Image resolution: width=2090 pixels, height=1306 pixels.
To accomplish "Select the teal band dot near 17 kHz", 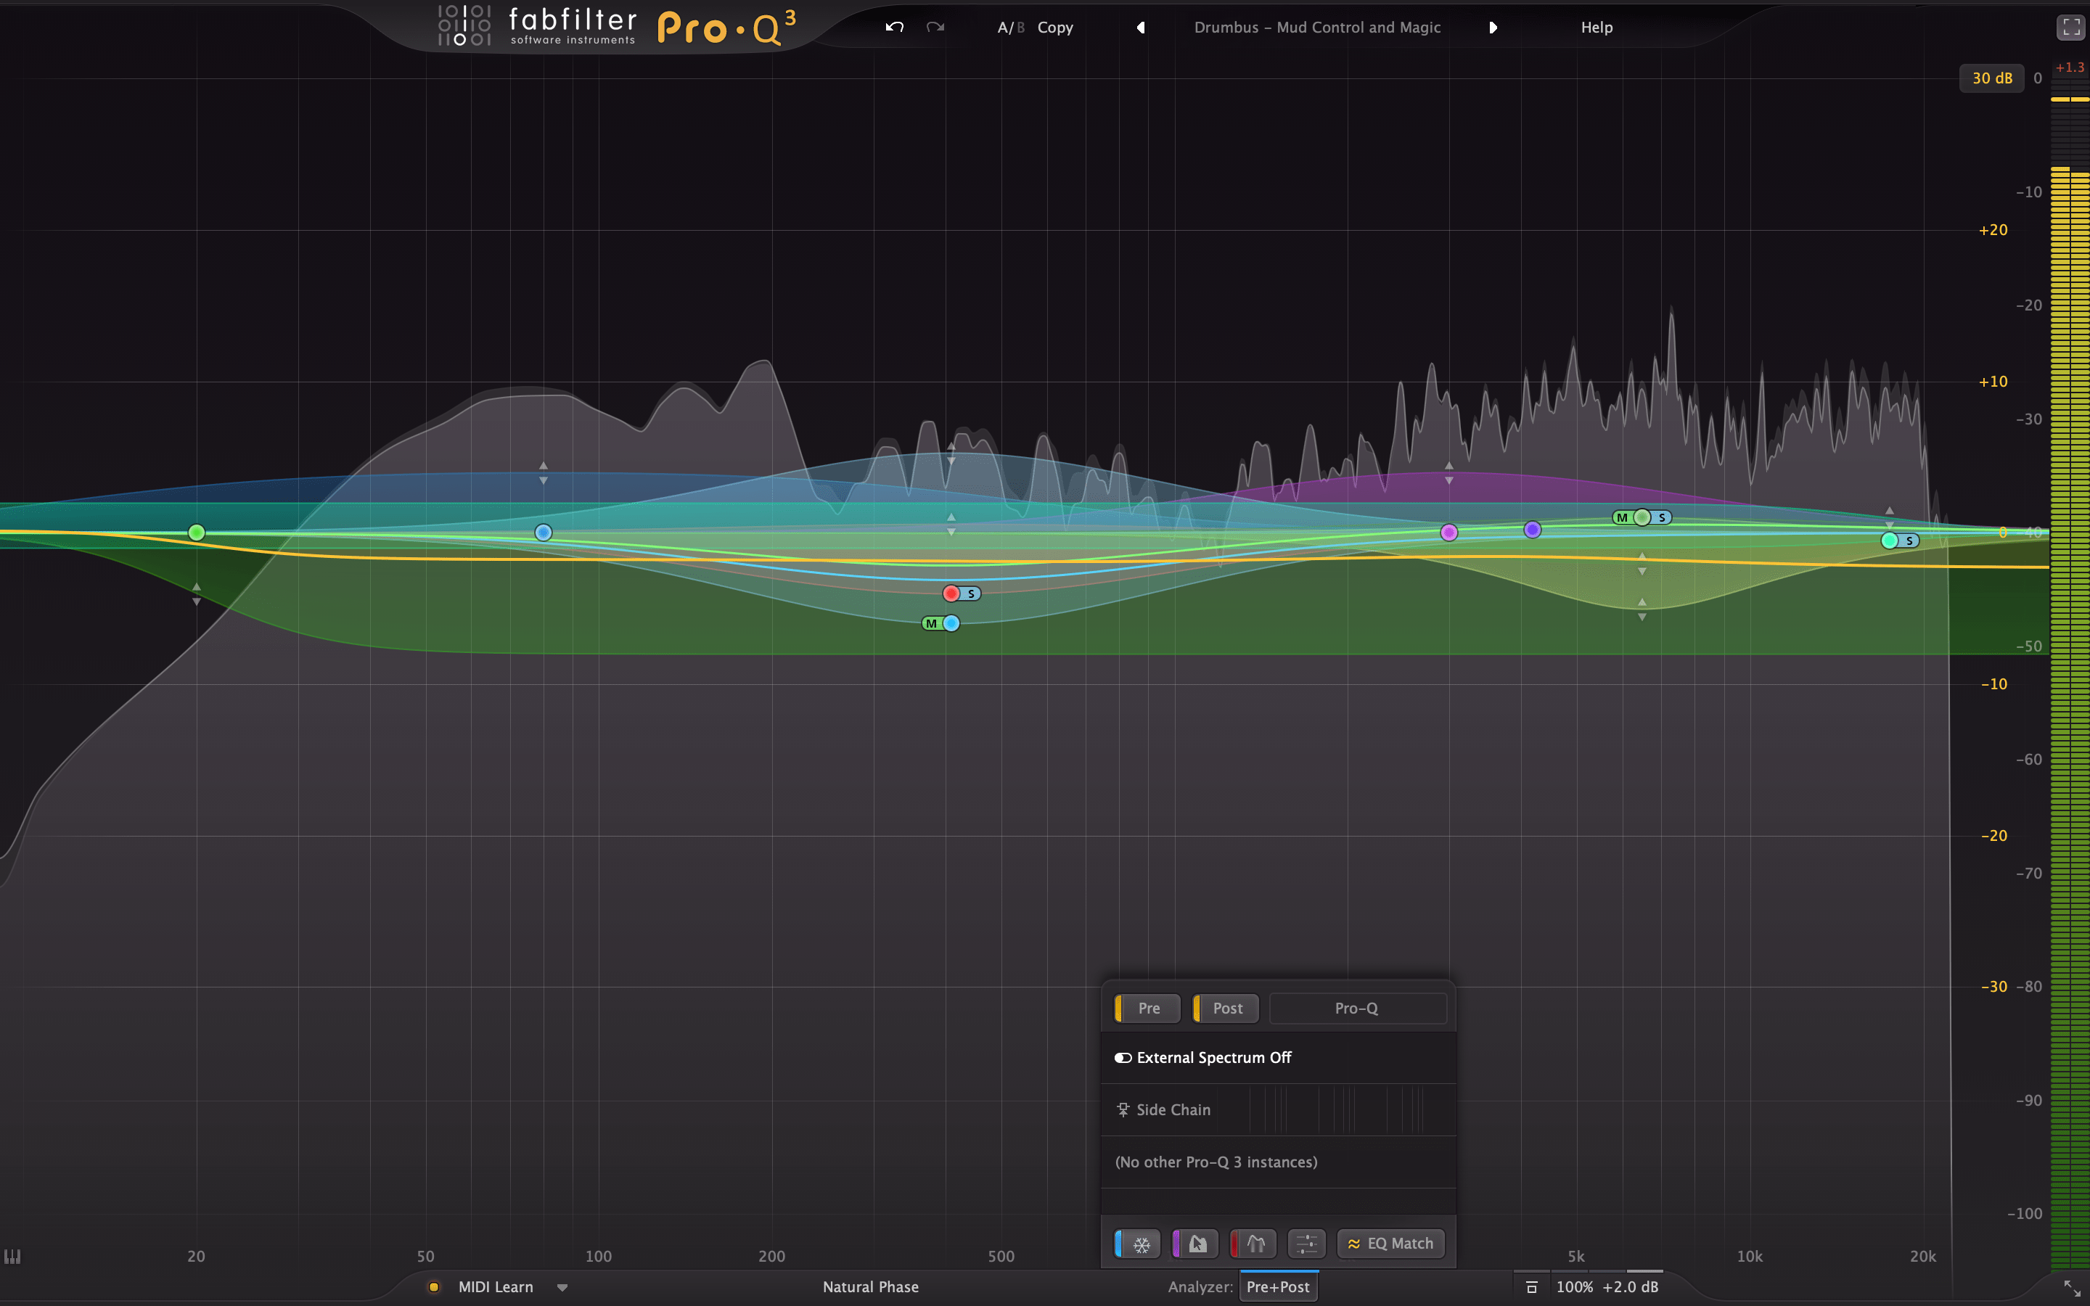I will click(x=1890, y=541).
